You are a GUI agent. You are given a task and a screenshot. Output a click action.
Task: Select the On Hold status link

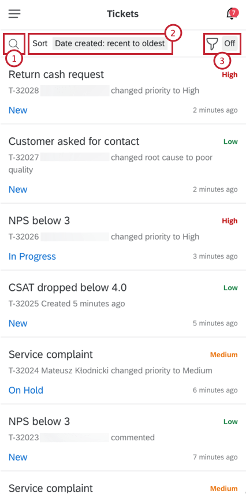(x=26, y=390)
